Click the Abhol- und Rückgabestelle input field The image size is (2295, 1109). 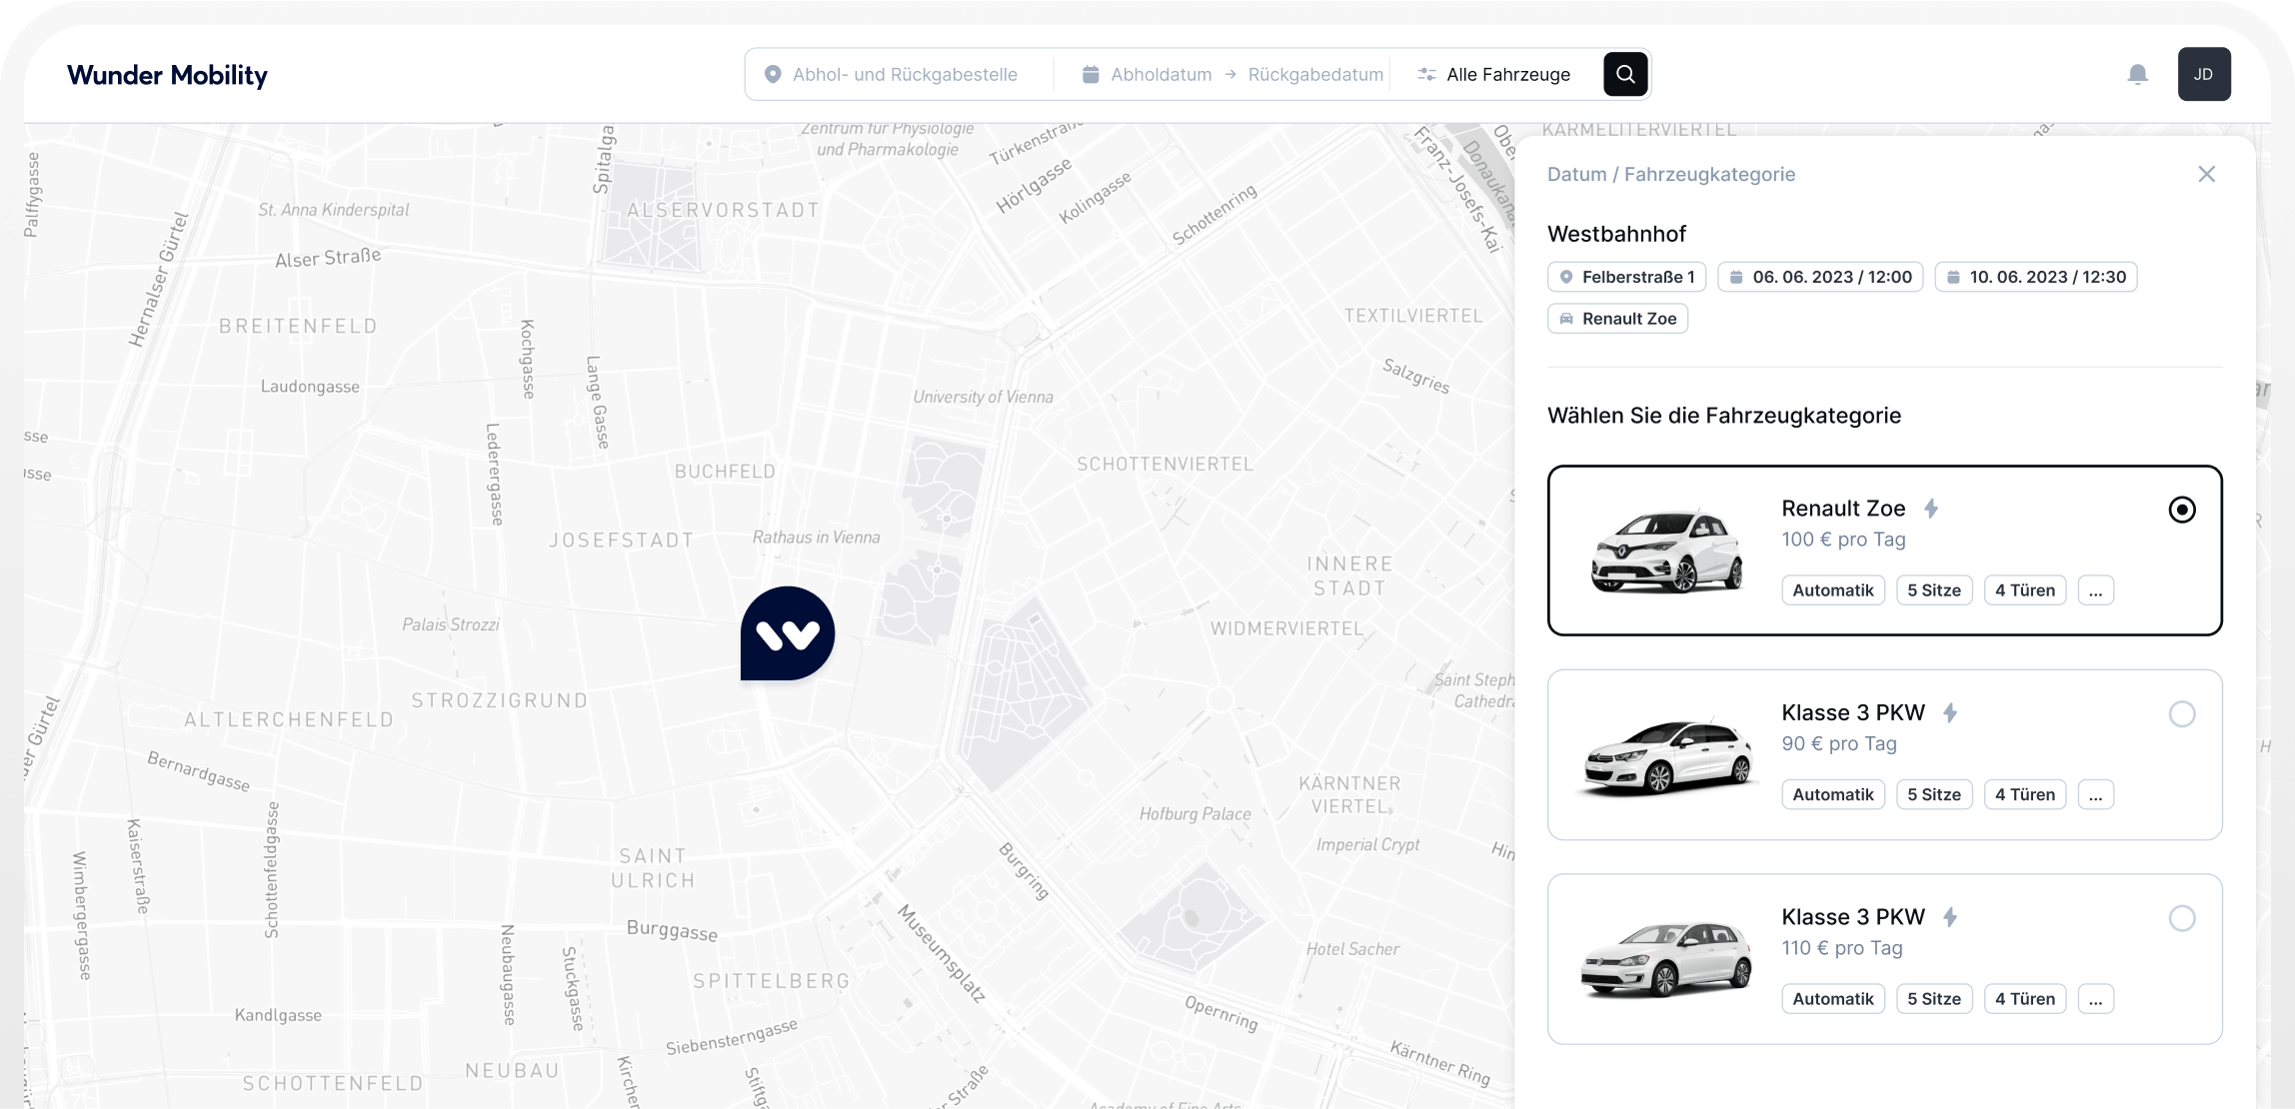click(905, 74)
